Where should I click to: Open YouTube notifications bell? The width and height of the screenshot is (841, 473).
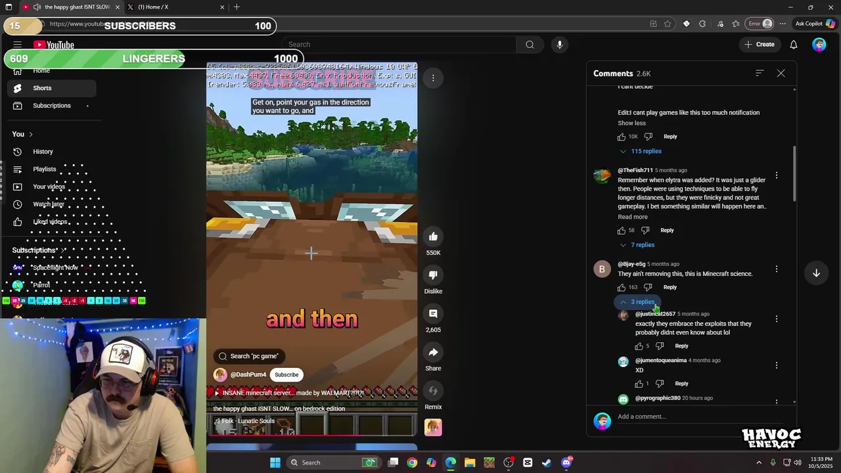[x=794, y=45]
